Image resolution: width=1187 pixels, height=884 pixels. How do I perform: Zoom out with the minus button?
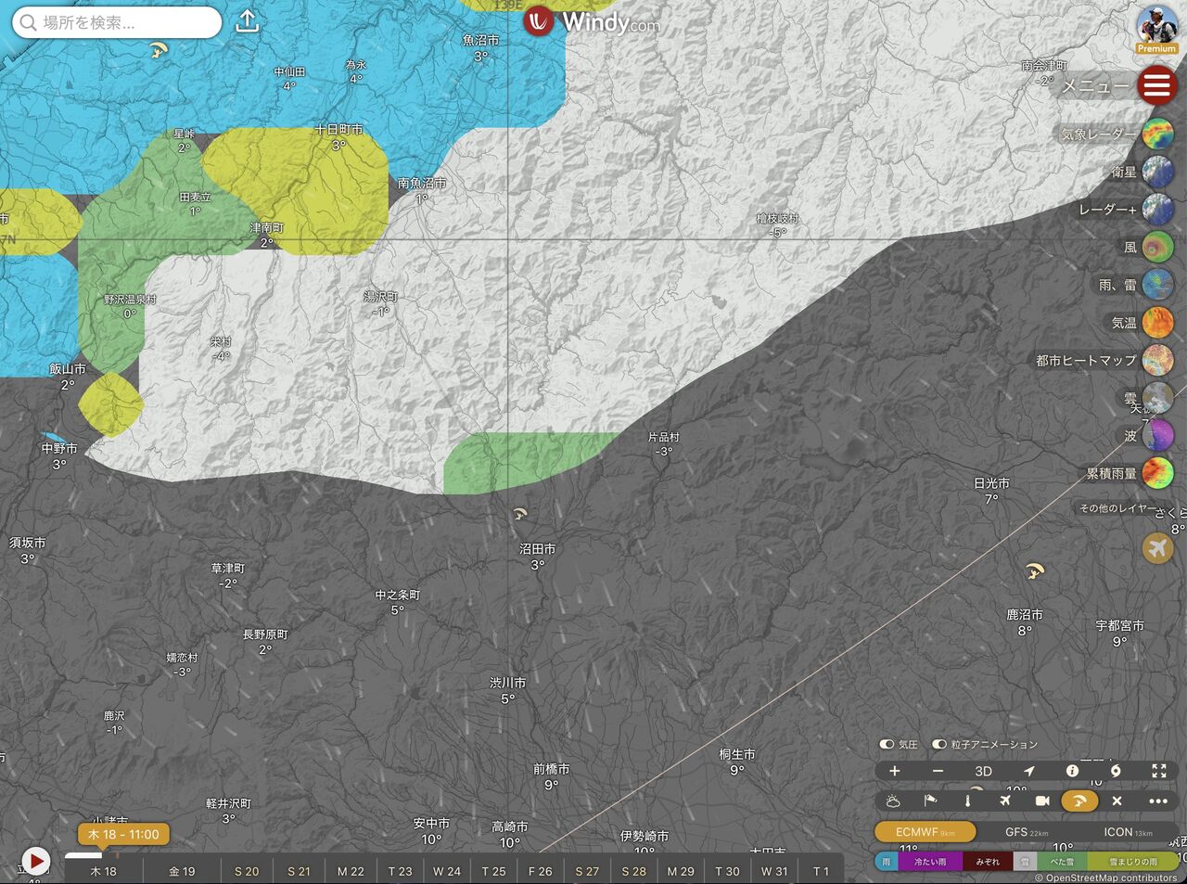click(x=938, y=771)
